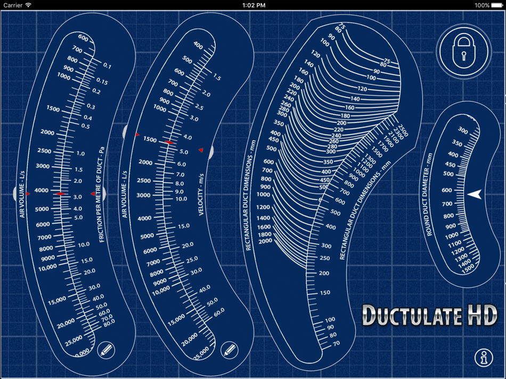Click the 9.0 velocity value
The width and height of the screenshot is (506, 379).
pos(179,191)
